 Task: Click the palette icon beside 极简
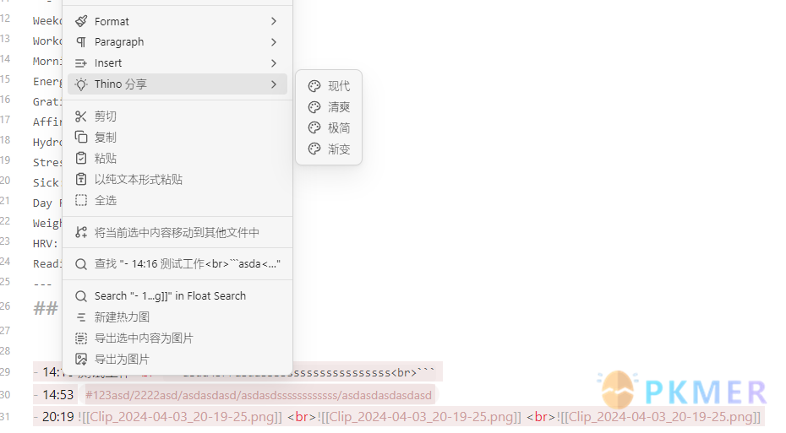tap(314, 128)
